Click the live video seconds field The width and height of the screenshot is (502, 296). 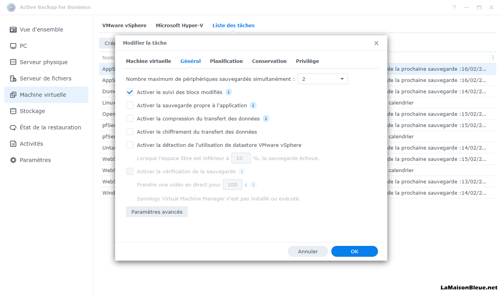(233, 185)
